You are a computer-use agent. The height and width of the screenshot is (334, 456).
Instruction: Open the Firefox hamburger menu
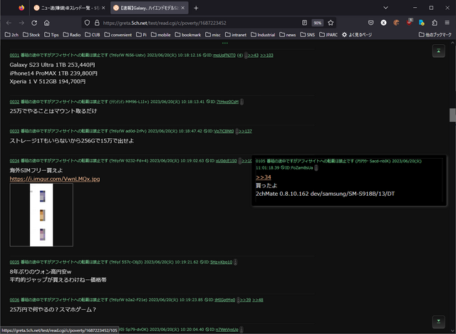[447, 23]
